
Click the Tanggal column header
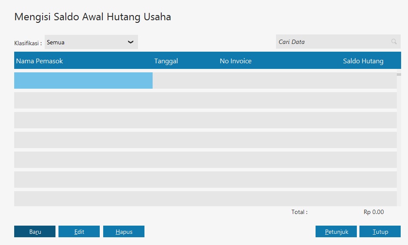tap(166, 61)
